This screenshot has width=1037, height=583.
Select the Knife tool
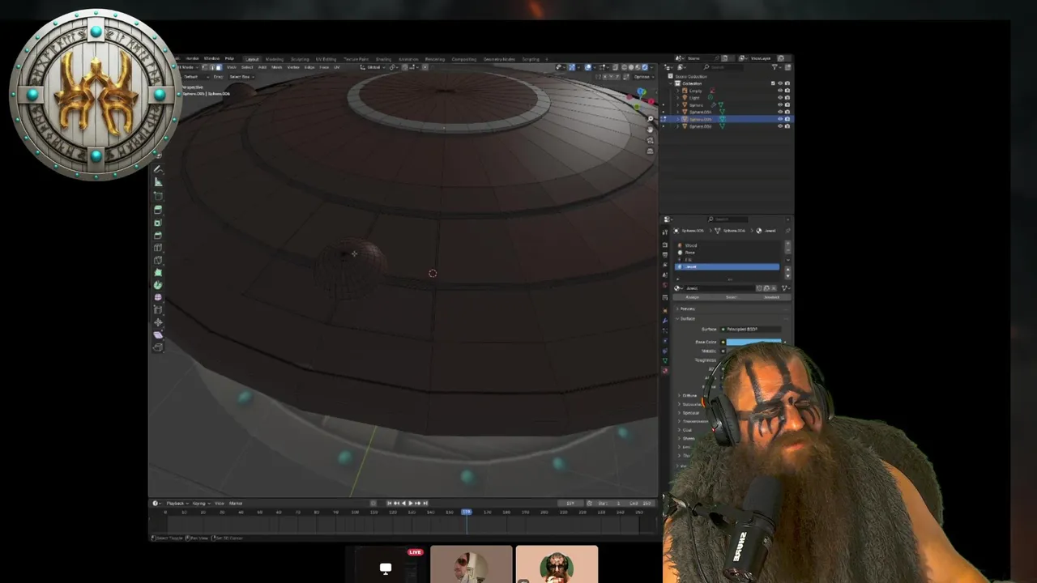158,260
